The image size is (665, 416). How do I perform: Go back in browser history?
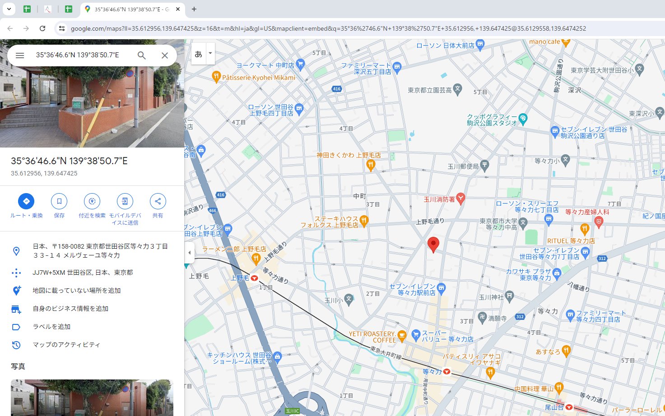(10, 28)
